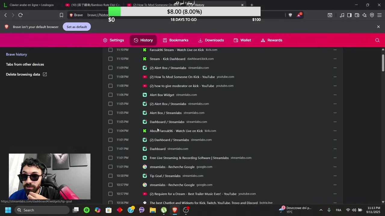Image resolution: width=385 pixels, height=216 pixels.
Task: Click YouTube favicon beside How To Mod Someone entry
Action: pos(145,77)
